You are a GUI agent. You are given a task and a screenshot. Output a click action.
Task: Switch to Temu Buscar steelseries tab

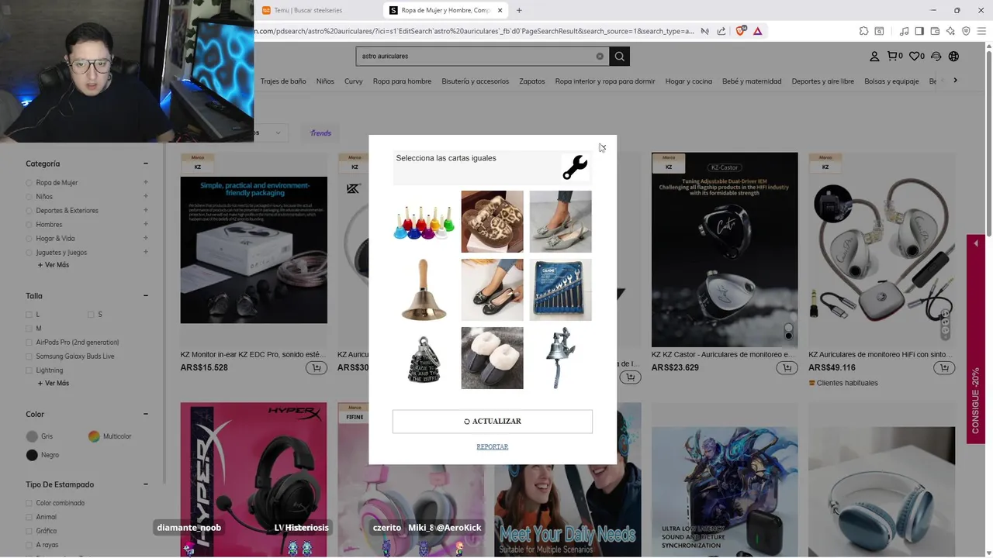click(313, 10)
